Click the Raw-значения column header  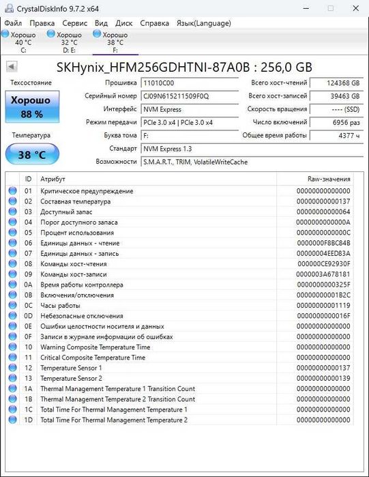point(315,179)
